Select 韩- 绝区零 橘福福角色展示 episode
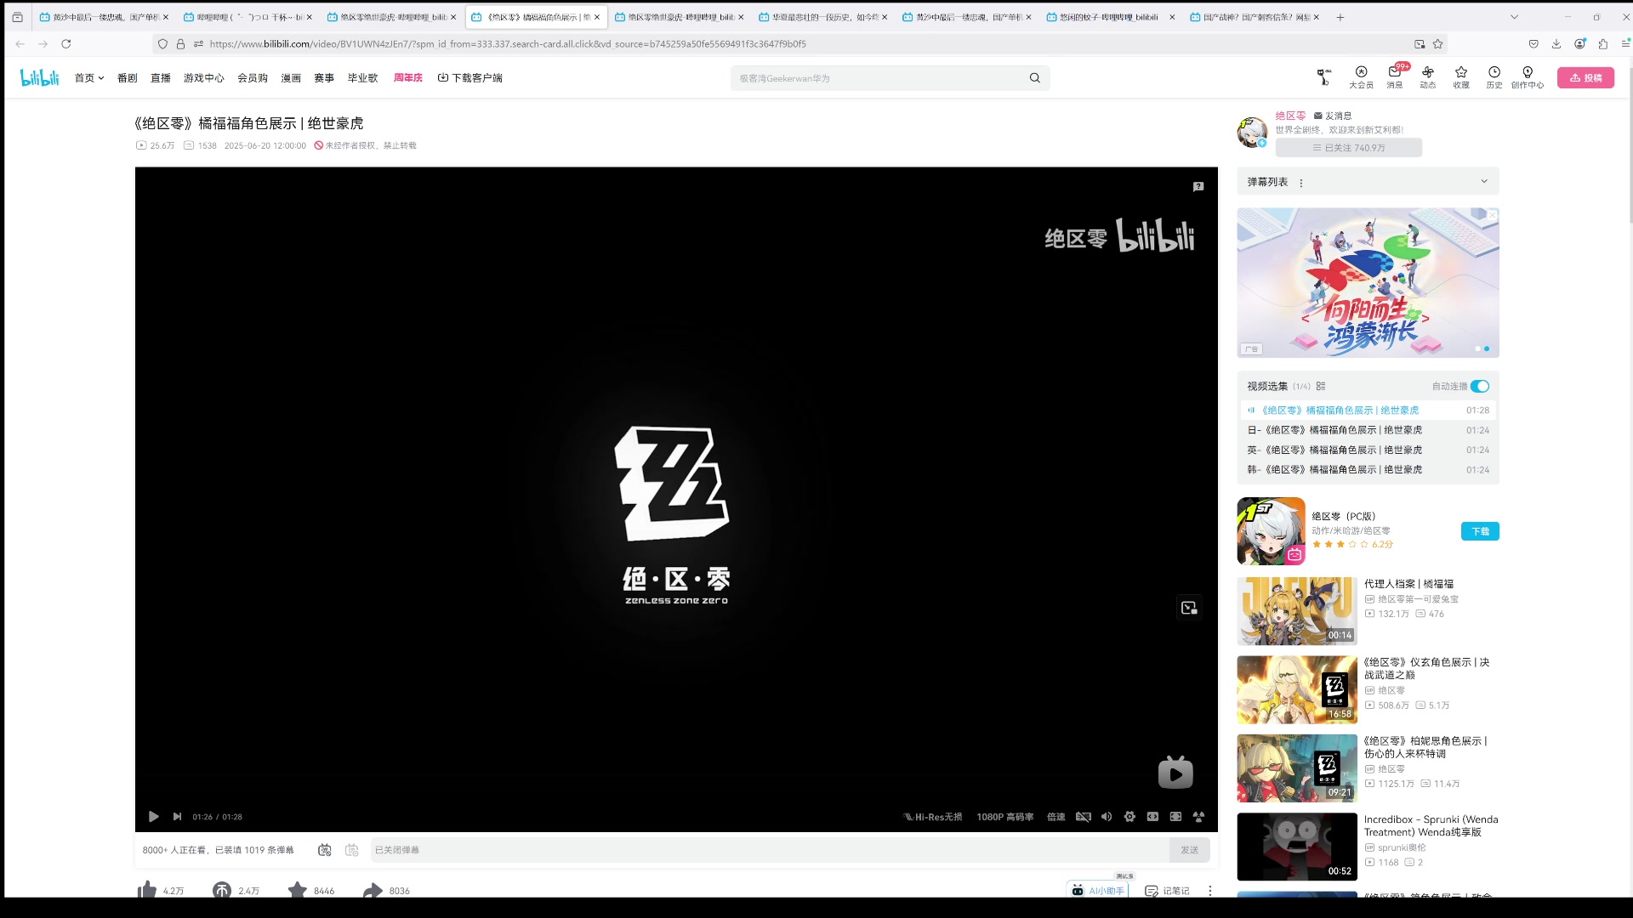This screenshot has height=918, width=1633. point(1368,469)
